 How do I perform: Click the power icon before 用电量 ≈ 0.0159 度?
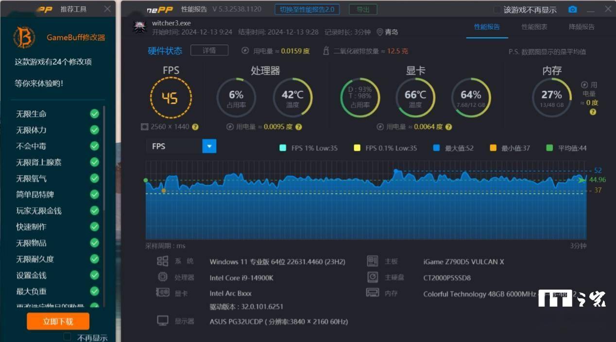245,51
